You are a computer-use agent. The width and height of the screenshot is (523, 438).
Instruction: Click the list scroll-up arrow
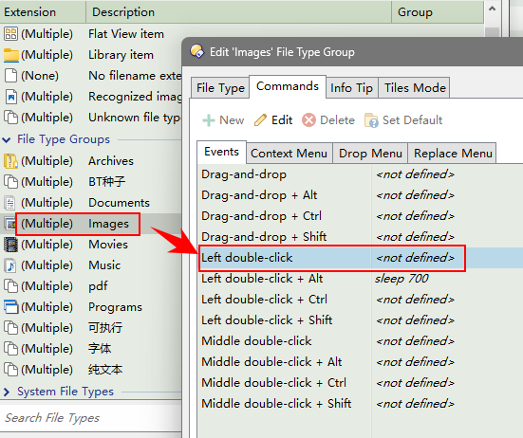(492, 9)
